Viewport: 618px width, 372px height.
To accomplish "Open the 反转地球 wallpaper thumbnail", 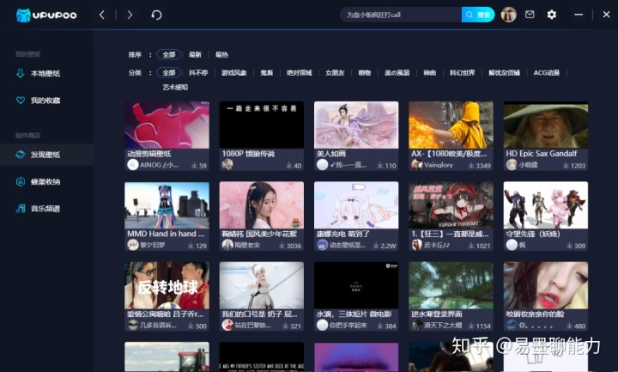I will 167,285.
